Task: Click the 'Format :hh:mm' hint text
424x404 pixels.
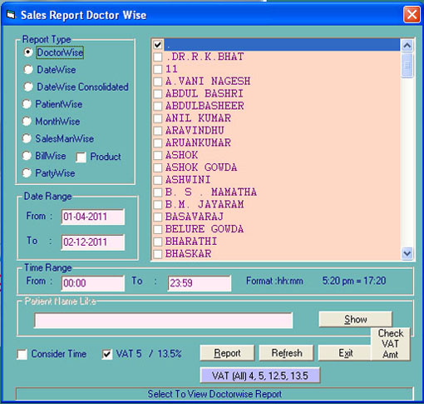Action: click(x=274, y=281)
